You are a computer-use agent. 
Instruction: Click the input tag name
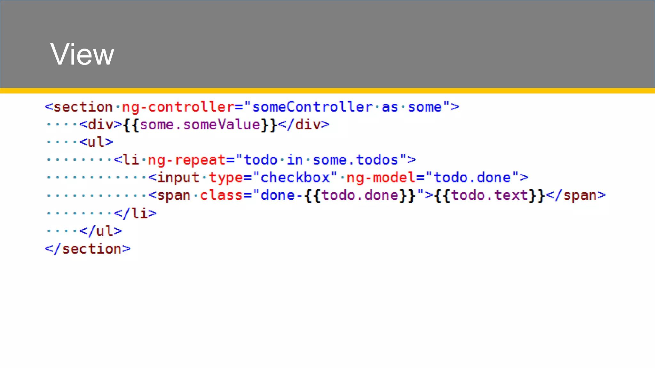[x=178, y=178]
